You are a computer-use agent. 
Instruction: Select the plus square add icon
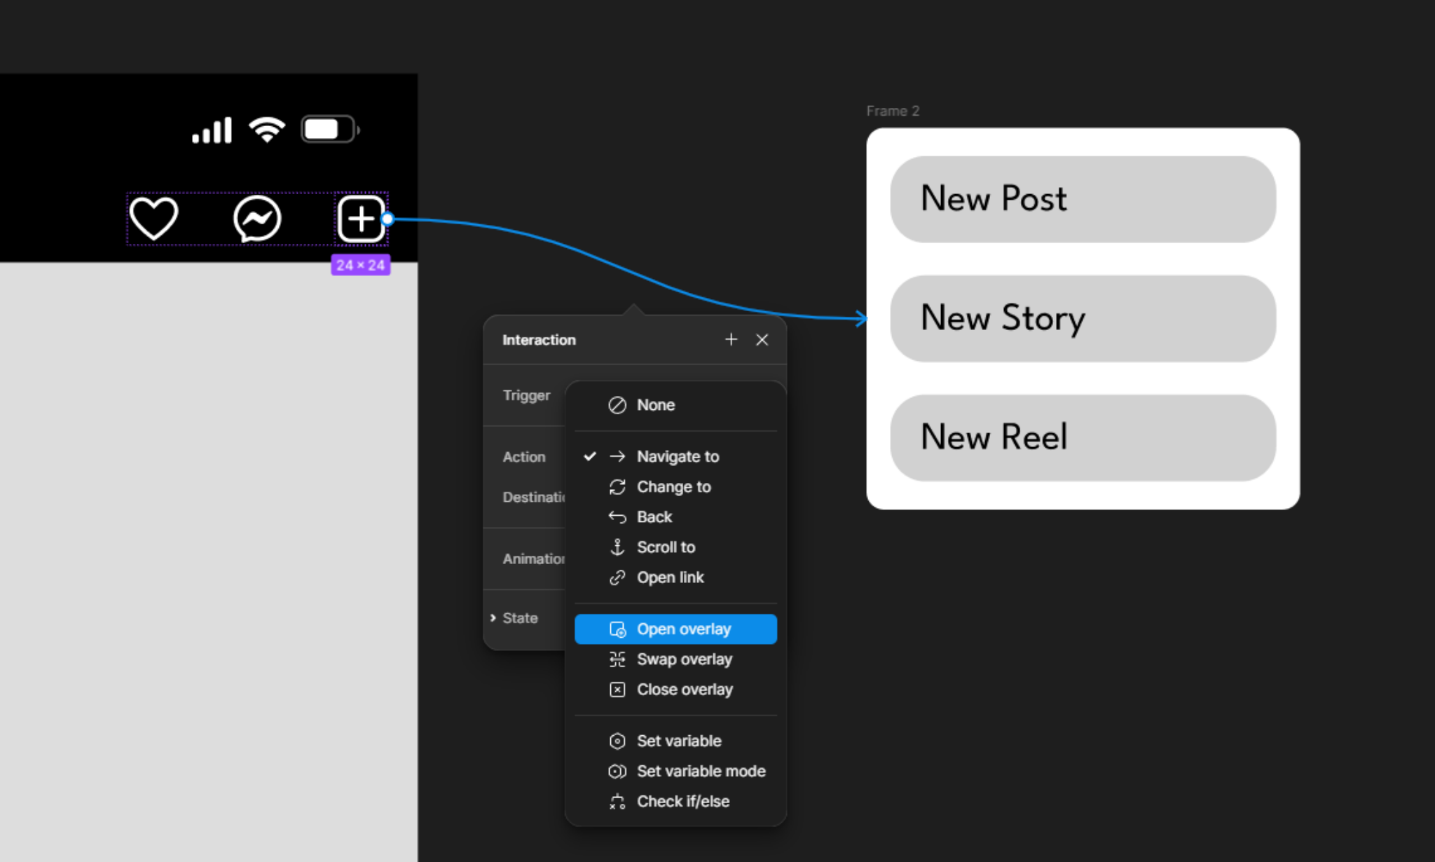tap(361, 219)
